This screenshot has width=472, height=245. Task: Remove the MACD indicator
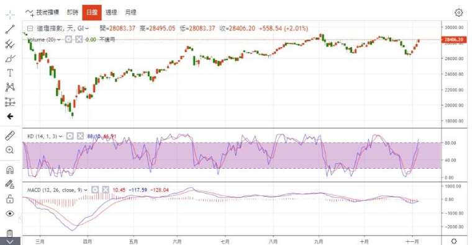[106, 190]
